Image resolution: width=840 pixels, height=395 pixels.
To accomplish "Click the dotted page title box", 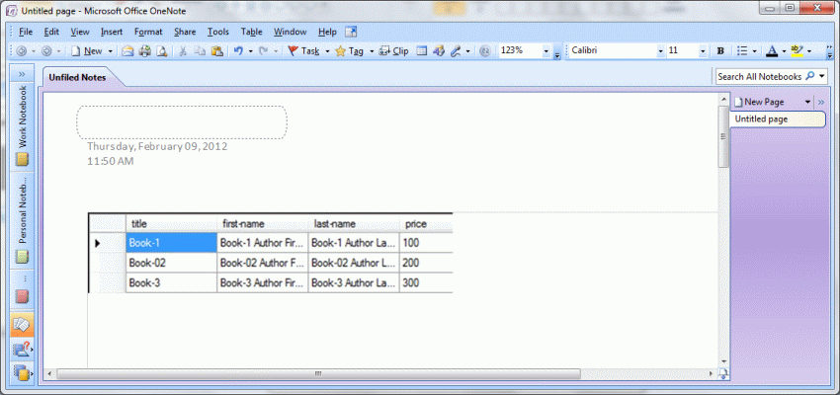I will click(x=182, y=122).
